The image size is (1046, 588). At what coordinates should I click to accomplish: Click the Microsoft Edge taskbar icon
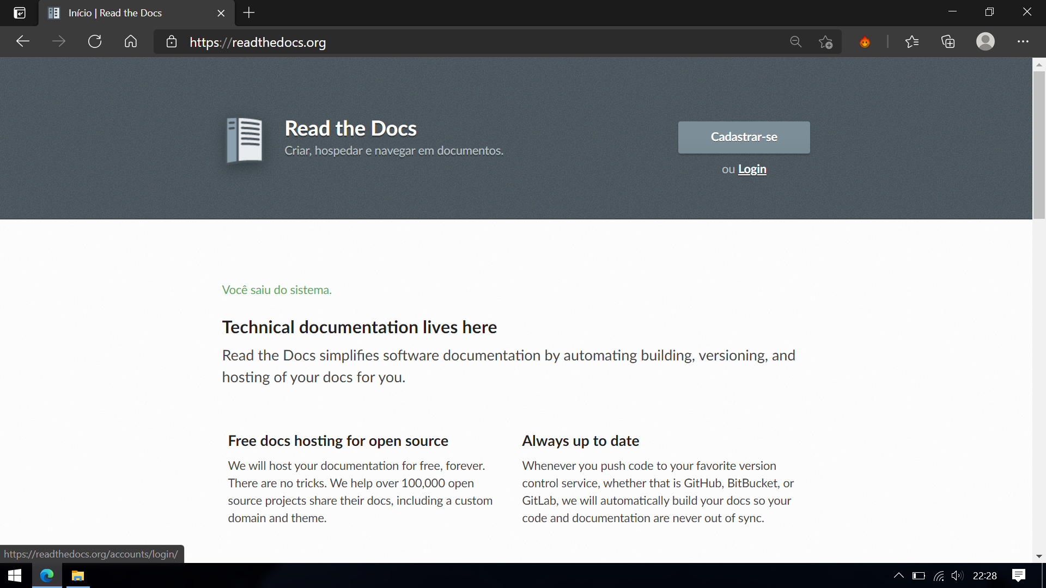tap(47, 575)
